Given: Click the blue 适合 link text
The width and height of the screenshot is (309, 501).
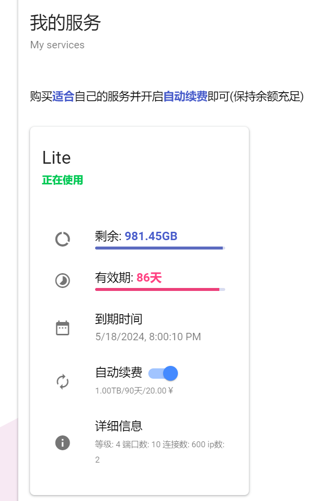Looking at the screenshot, I should coord(63,97).
